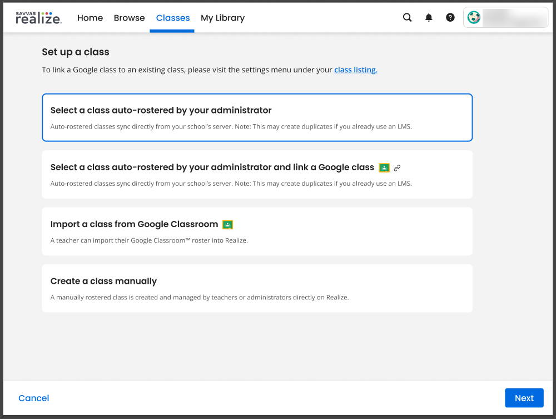Go to the Home tab
Viewport: 556px width, 419px height.
point(90,18)
